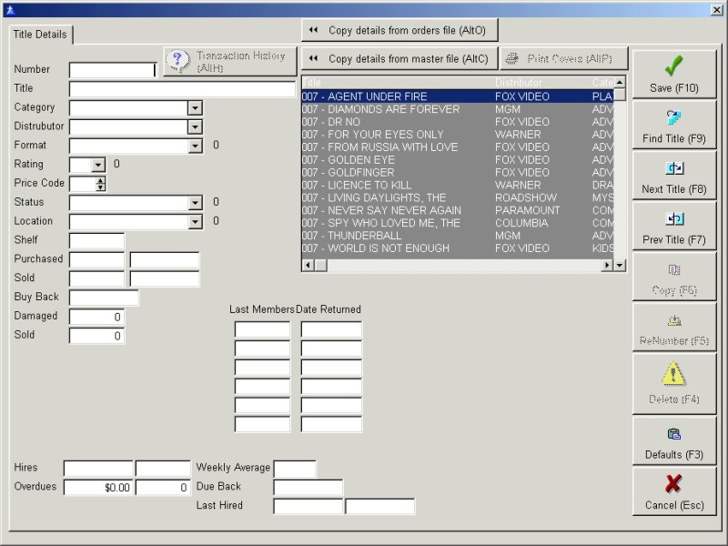Click the red X Cancel icon

[673, 484]
